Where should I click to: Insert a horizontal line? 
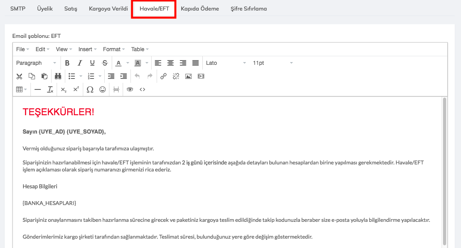tap(38, 89)
